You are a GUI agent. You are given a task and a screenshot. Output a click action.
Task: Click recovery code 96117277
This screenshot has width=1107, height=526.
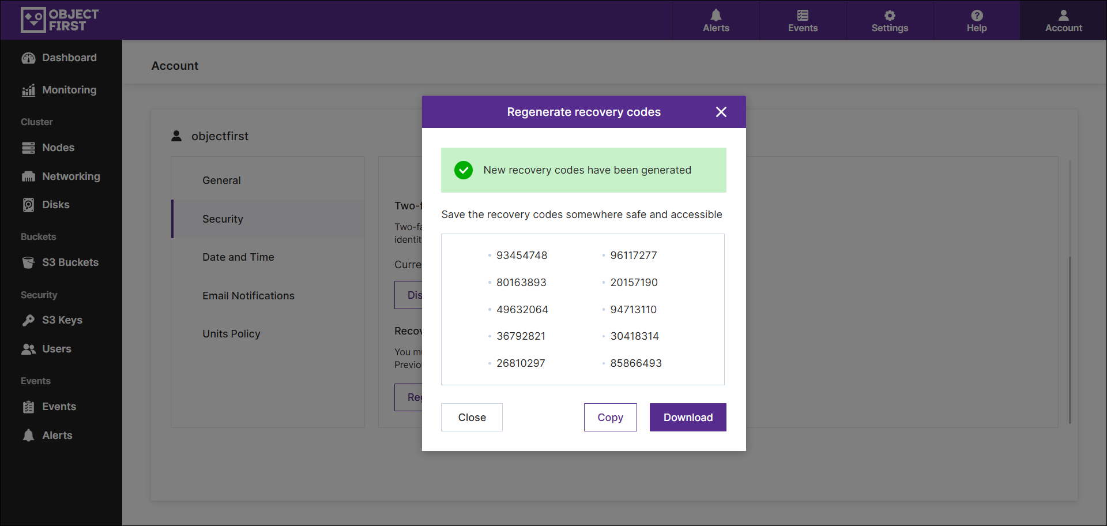634,256
